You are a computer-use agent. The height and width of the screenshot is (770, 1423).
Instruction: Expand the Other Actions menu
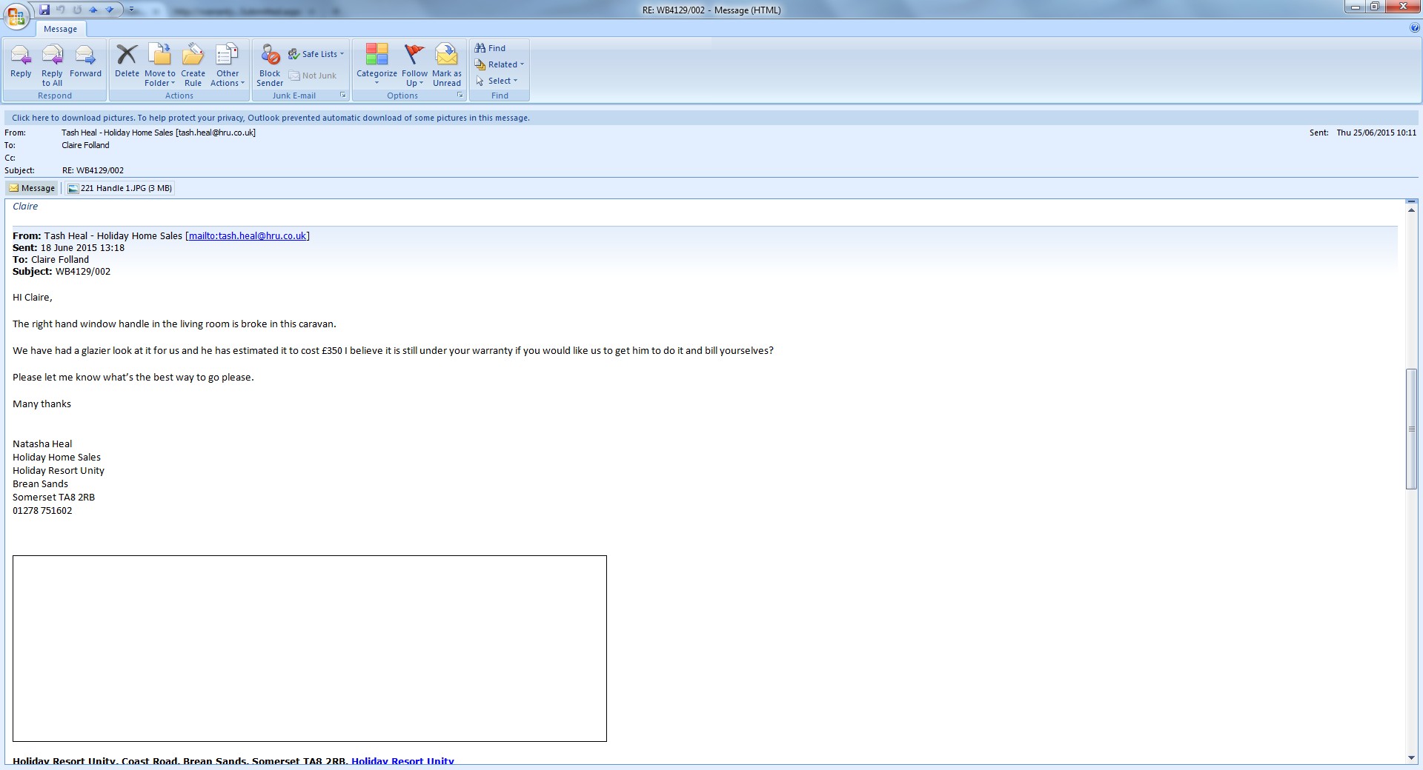[x=228, y=65]
